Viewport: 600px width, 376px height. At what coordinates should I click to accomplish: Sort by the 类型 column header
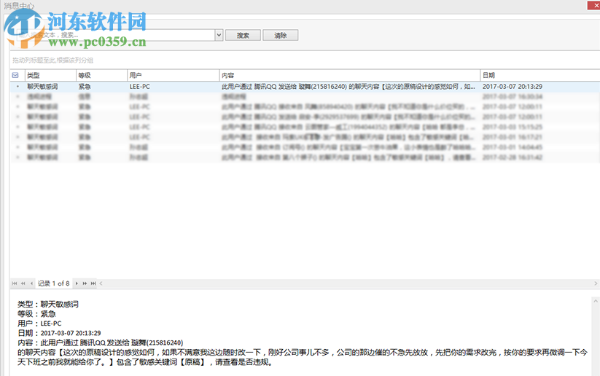tap(50, 75)
